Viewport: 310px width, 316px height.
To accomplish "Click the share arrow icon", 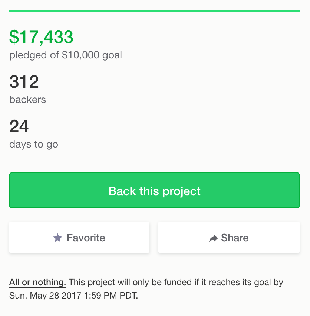I will [x=213, y=238].
